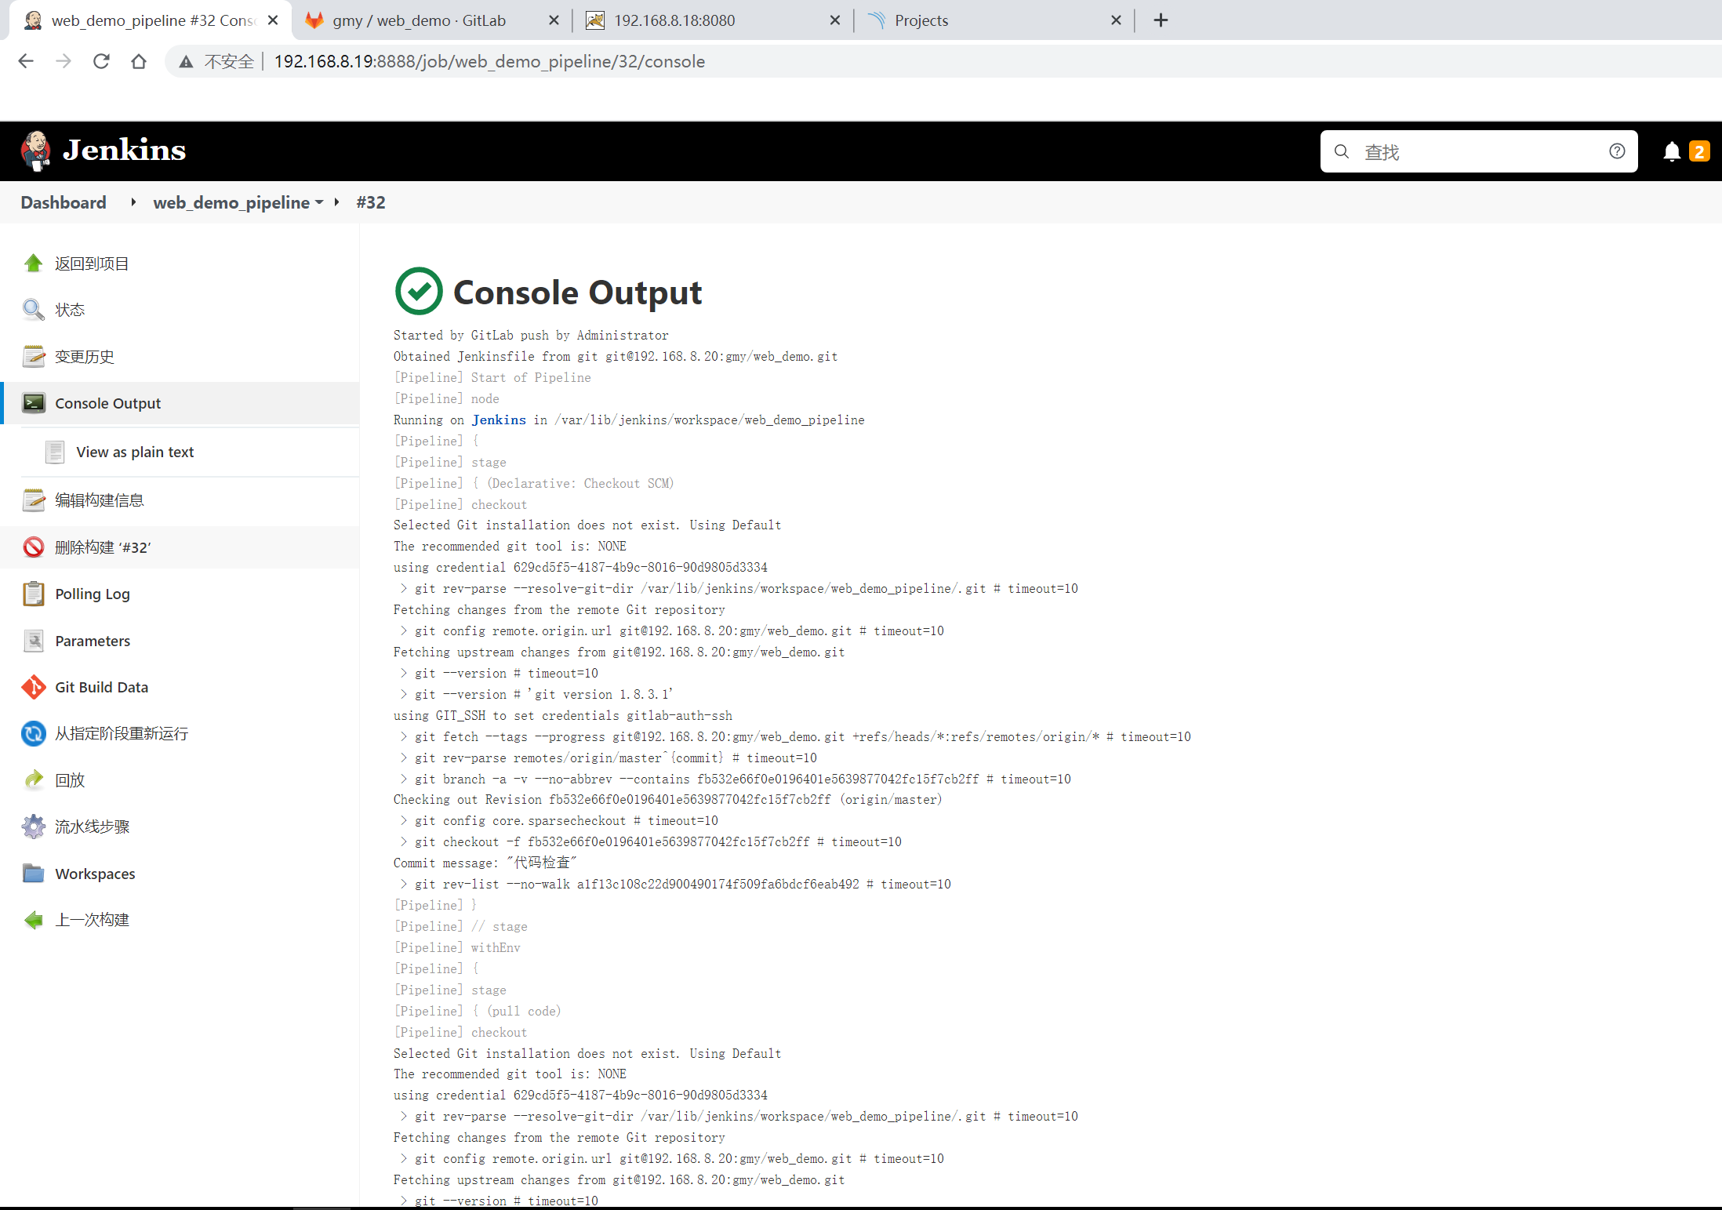This screenshot has height=1210, width=1722.
Task: Click 'using GIT_SSH to set credentials' line
Action: [563, 715]
